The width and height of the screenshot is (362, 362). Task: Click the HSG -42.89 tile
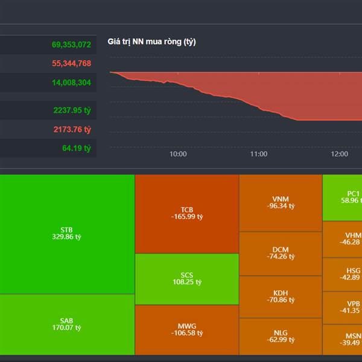click(x=342, y=275)
